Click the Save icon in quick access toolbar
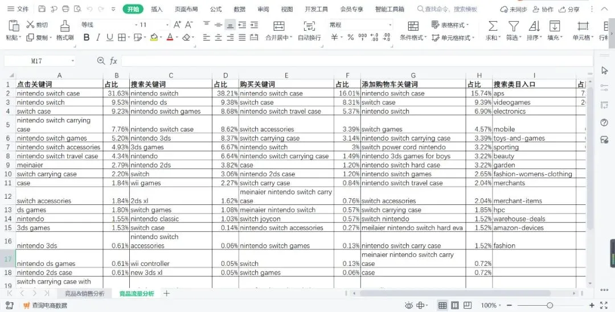This screenshot has width=615, height=312. coord(42,9)
